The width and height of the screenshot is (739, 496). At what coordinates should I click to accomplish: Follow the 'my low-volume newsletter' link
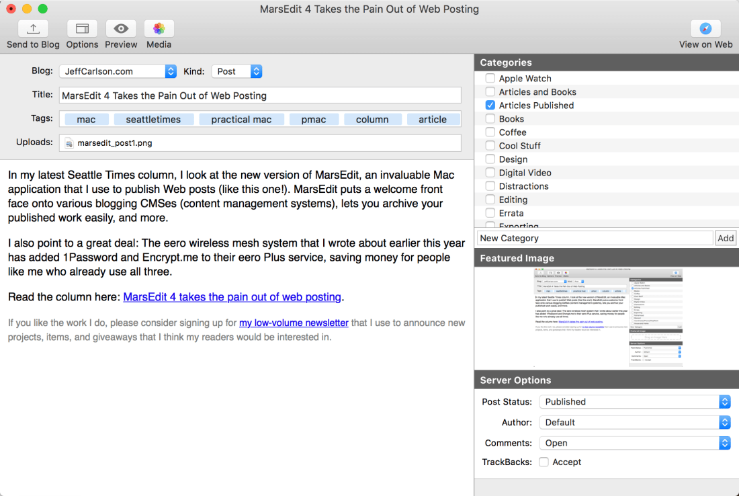[294, 323]
